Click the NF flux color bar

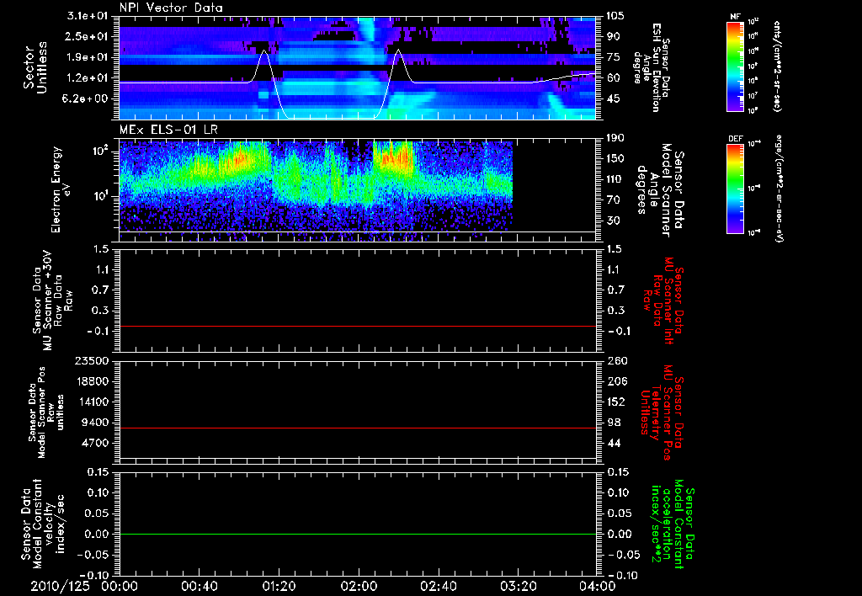735,67
